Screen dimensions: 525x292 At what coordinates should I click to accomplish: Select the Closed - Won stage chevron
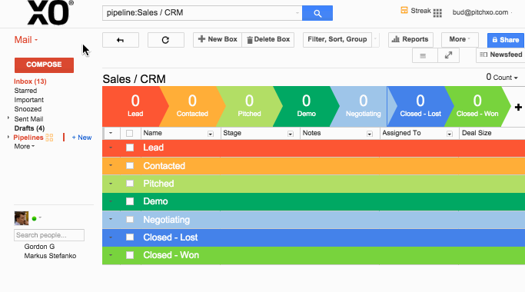pos(477,107)
